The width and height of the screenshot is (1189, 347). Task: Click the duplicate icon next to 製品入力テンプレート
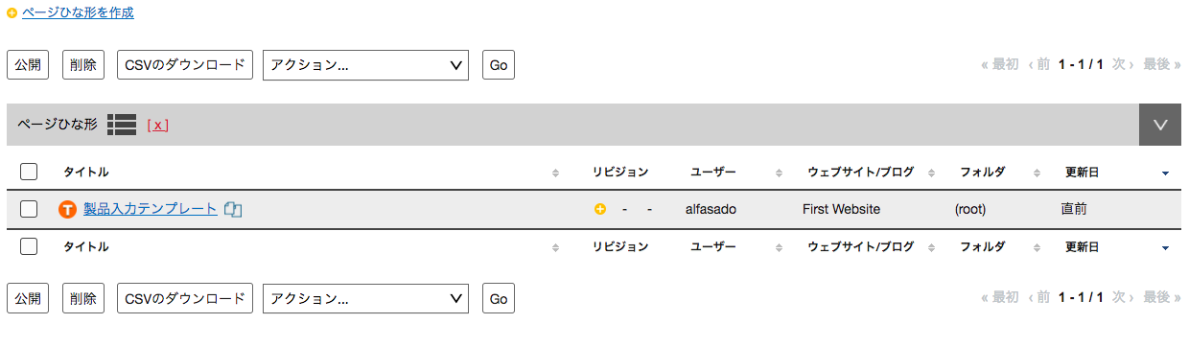[x=232, y=209]
